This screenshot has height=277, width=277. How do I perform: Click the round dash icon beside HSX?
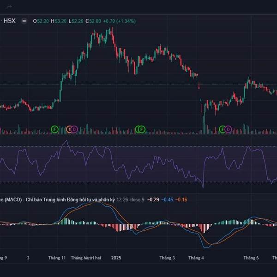pyautogui.click(x=24, y=21)
